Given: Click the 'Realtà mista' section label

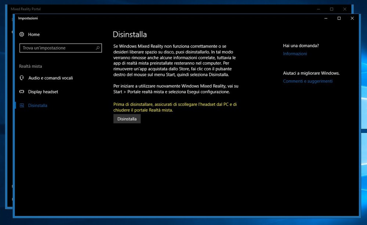Looking at the screenshot, I should [30, 66].
